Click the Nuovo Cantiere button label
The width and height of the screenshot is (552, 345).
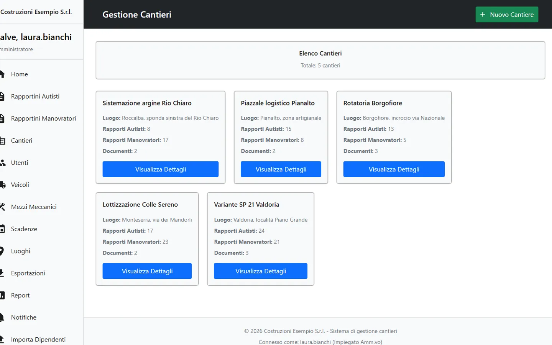tap(512, 15)
